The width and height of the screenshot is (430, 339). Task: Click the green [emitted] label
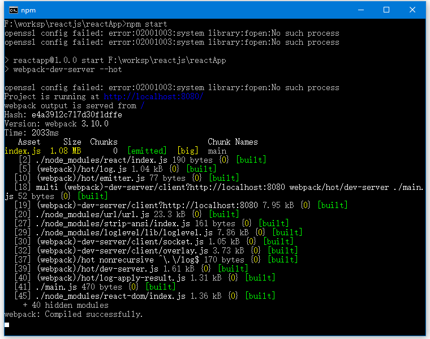point(147,151)
